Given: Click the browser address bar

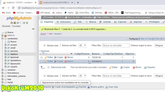Looking at the screenshot, I should [x=90, y=8].
